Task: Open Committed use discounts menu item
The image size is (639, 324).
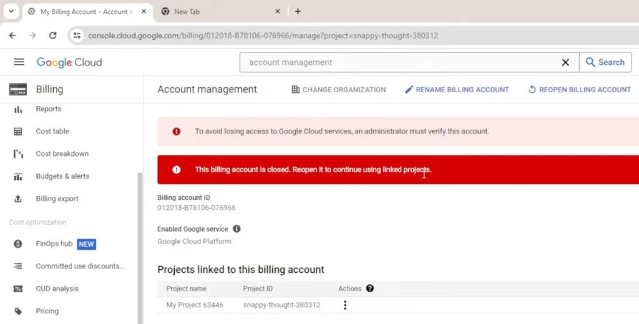Action: click(80, 266)
